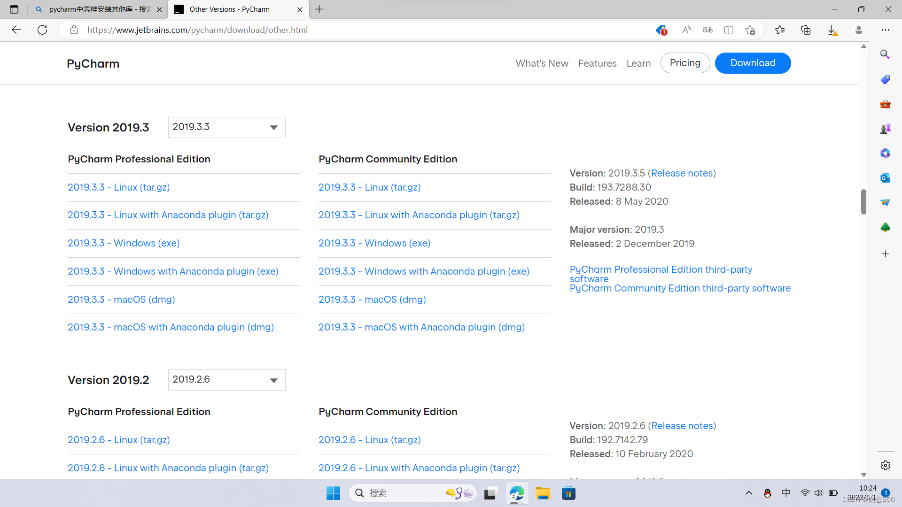Click the page vertical scrollbar thumb
The width and height of the screenshot is (902, 507).
pyautogui.click(x=863, y=202)
